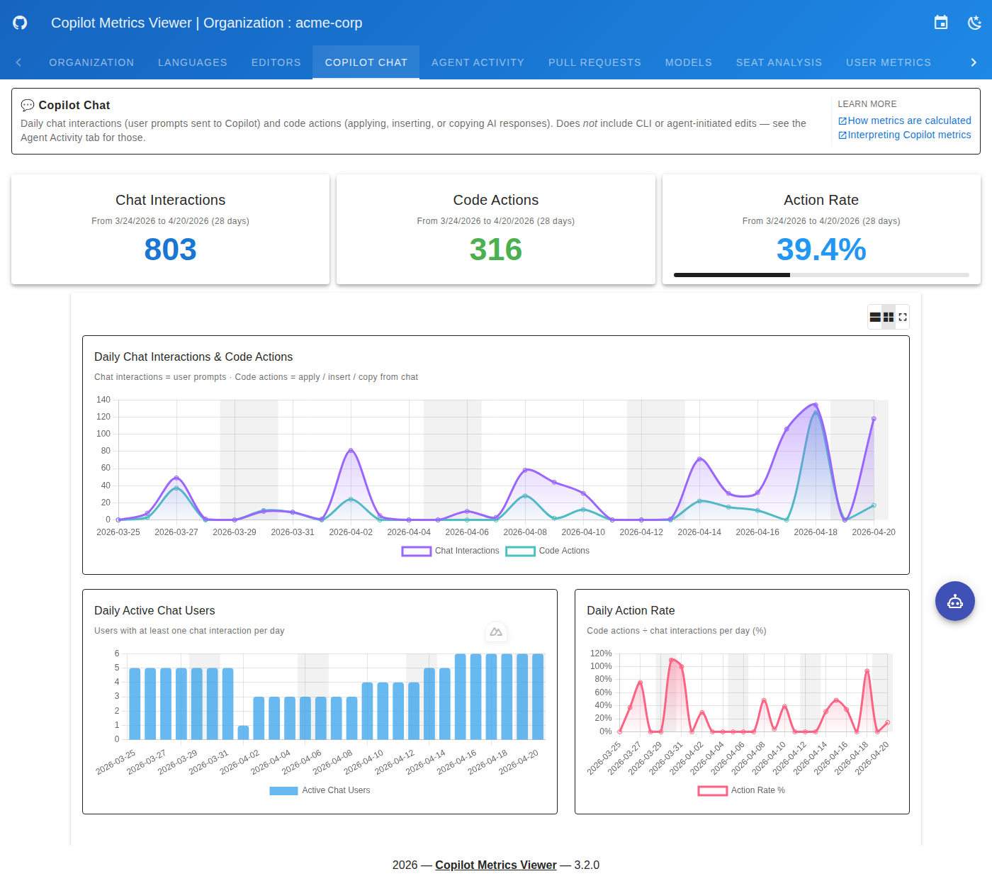Toggle dark mode with the moon icon
This screenshot has width=992, height=881.
[x=975, y=23]
